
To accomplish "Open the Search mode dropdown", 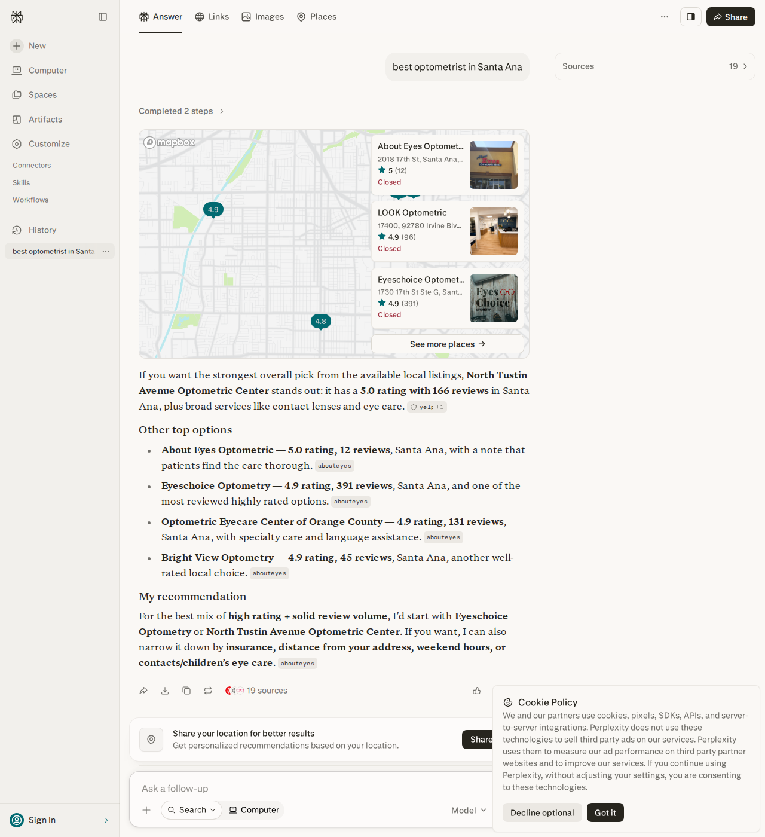I will [x=191, y=810].
